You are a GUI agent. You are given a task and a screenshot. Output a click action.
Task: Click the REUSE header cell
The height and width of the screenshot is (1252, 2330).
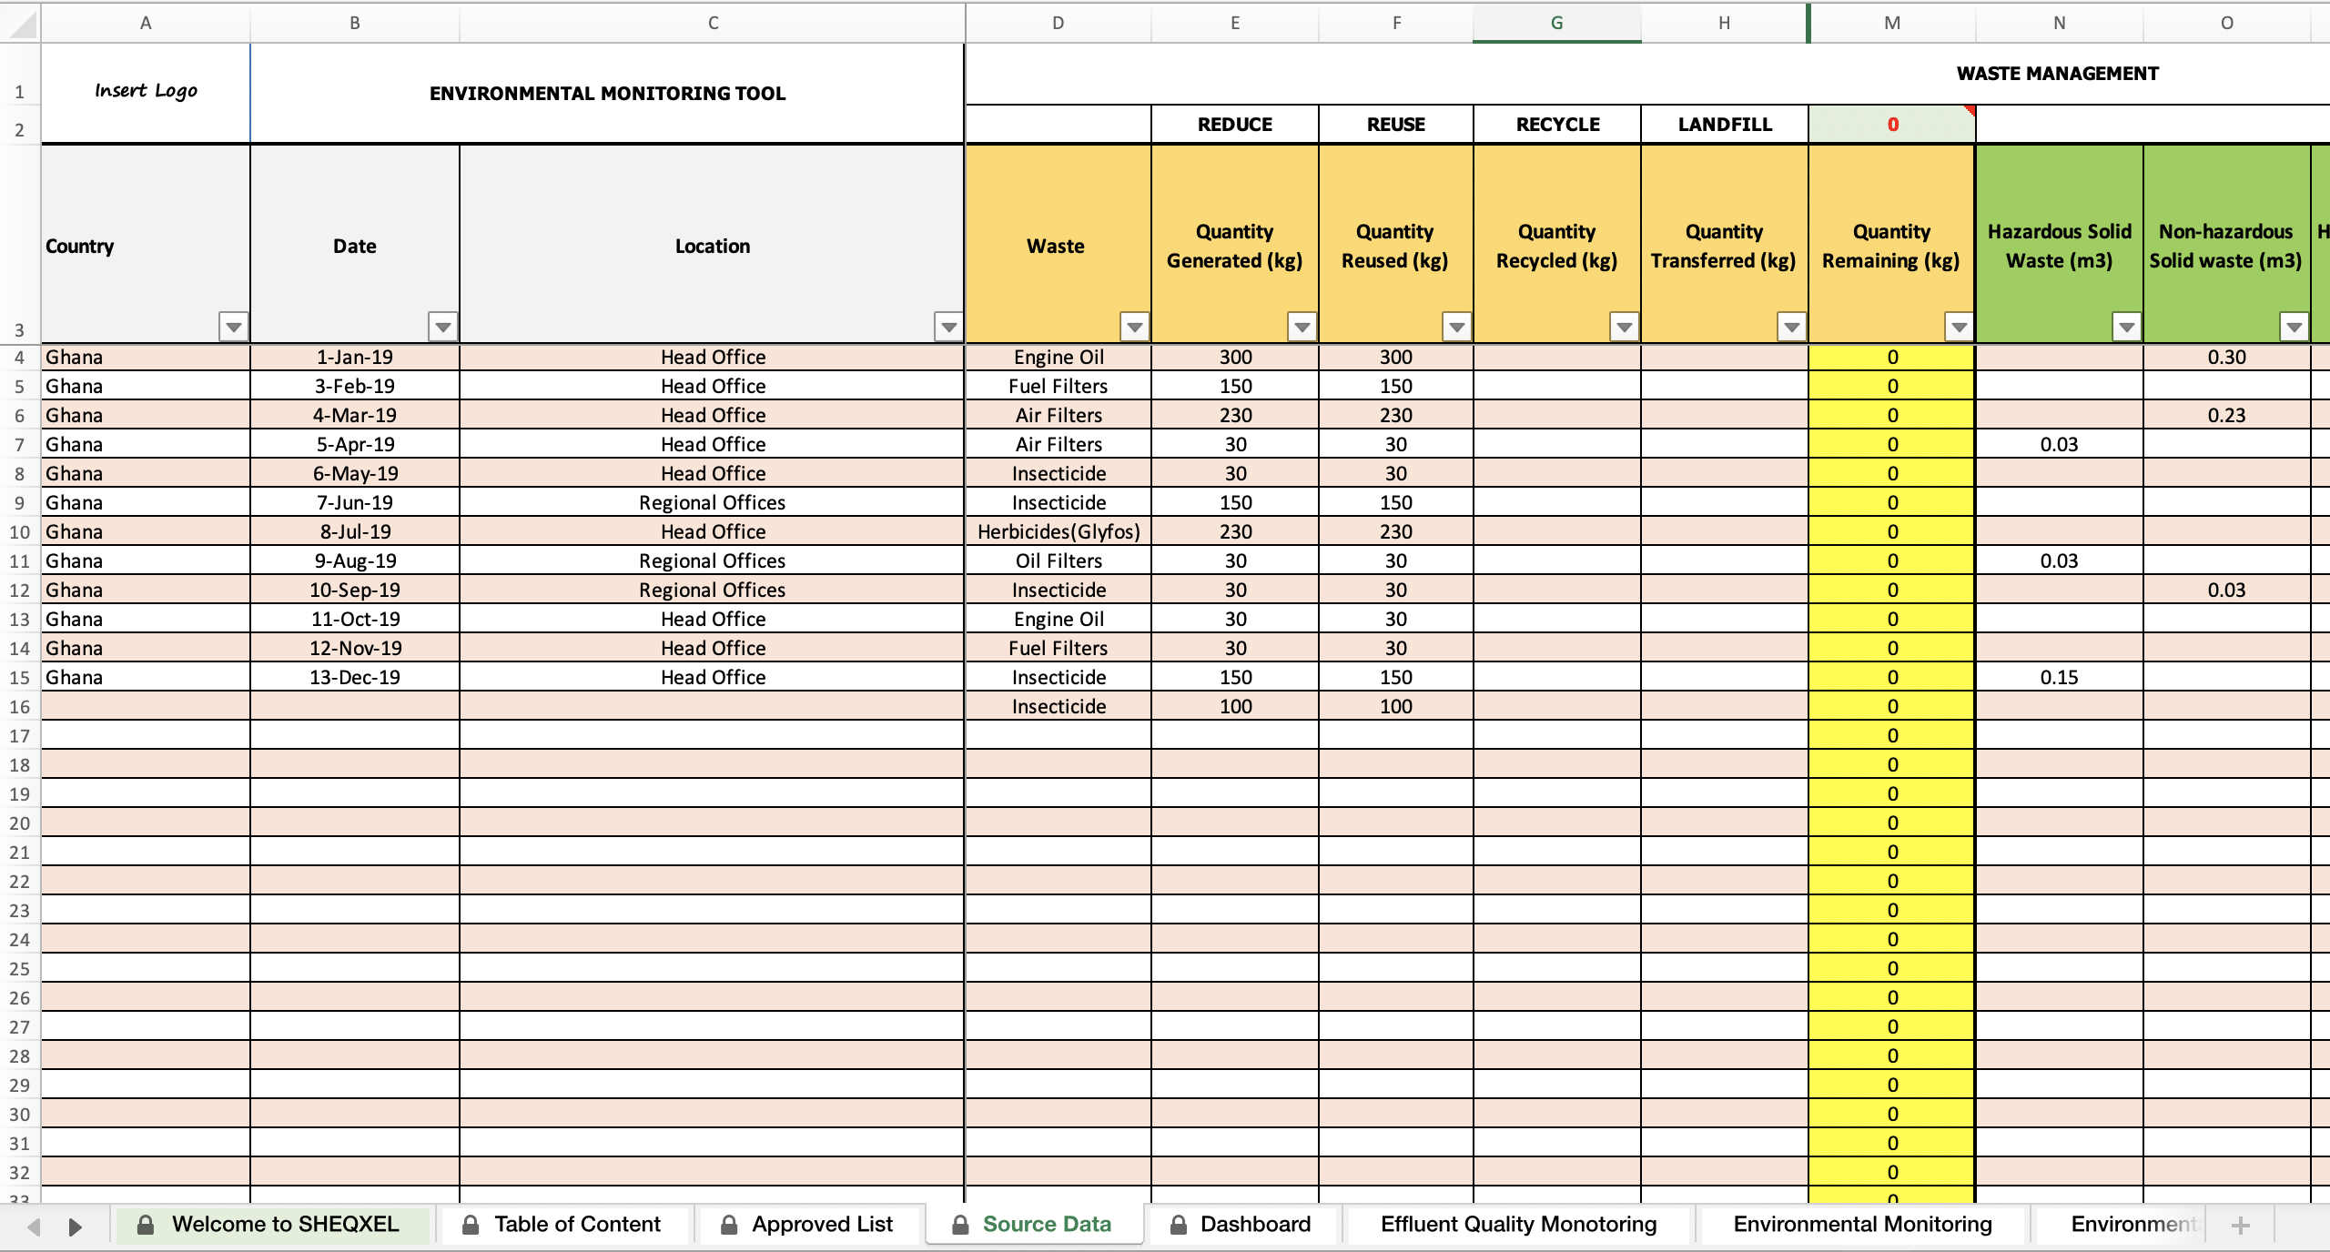coord(1396,125)
